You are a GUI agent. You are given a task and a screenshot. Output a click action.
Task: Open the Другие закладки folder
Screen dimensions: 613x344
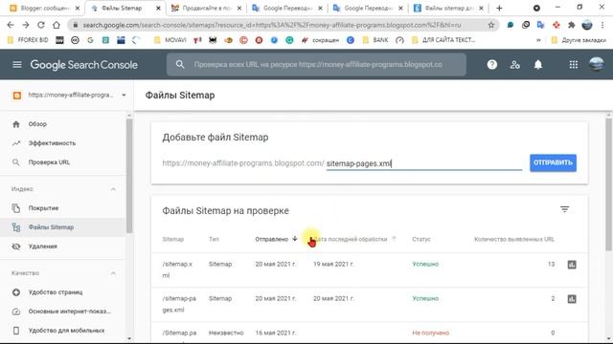[x=579, y=40]
